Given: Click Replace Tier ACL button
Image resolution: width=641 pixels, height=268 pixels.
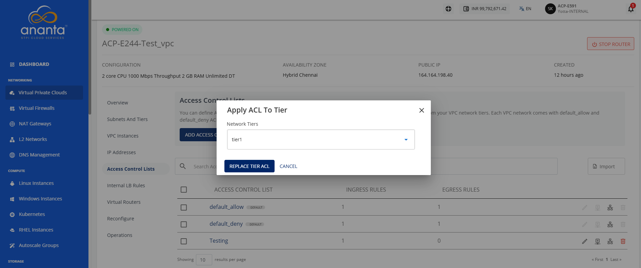Looking at the screenshot, I should coord(249,166).
